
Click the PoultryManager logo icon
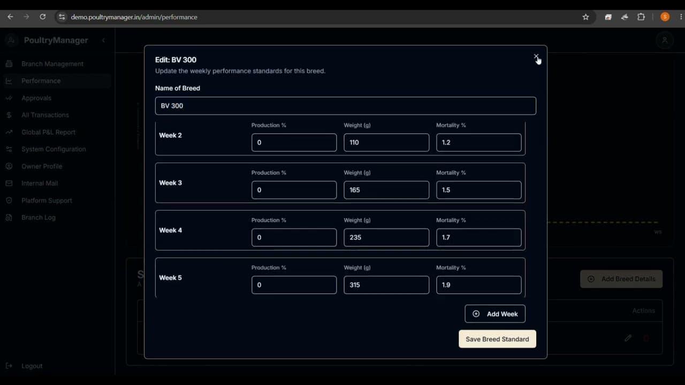coord(11,40)
